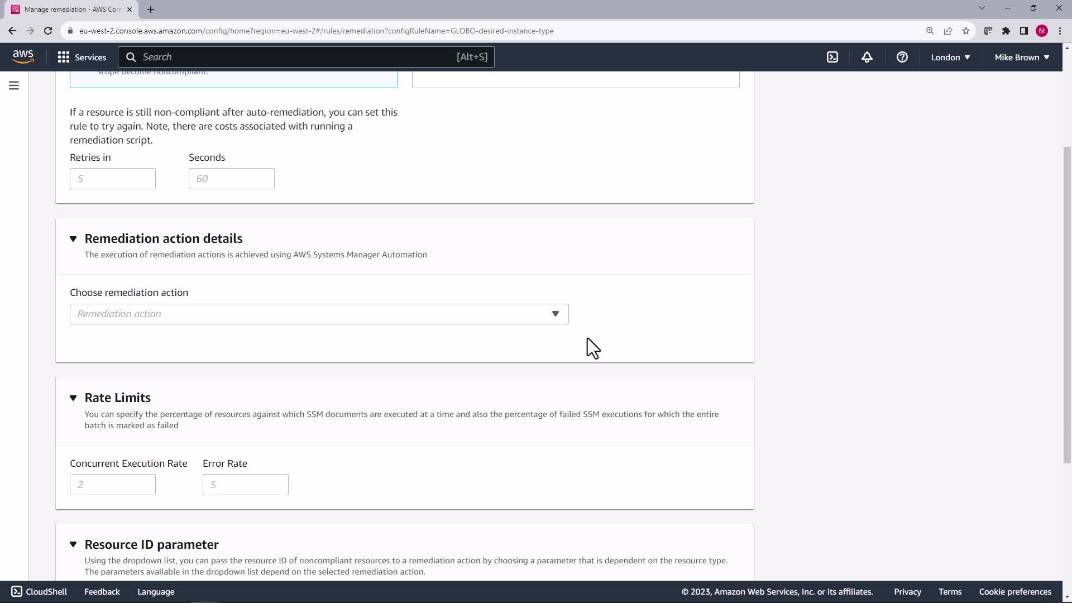Click the AWS logo home icon
The image size is (1072, 603).
23,56
